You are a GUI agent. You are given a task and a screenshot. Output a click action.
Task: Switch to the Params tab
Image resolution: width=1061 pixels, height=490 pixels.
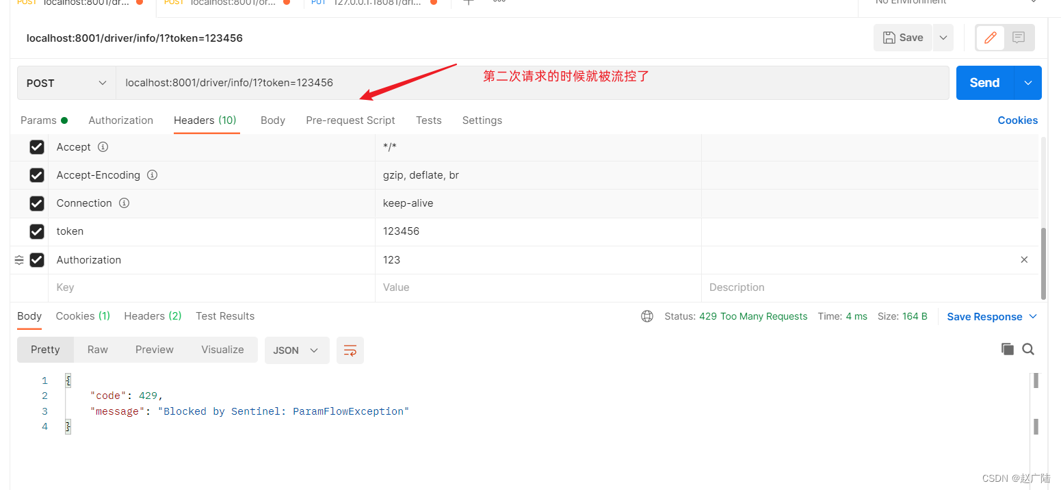tap(44, 120)
